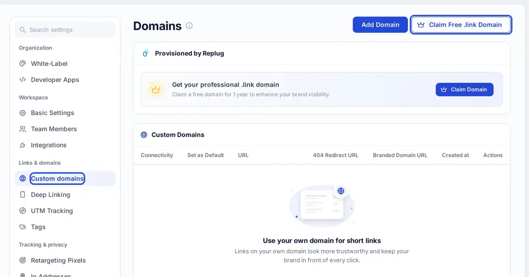Image resolution: width=529 pixels, height=277 pixels.
Task: Click the empty-state illustration of a browser window
Action: coord(322,206)
